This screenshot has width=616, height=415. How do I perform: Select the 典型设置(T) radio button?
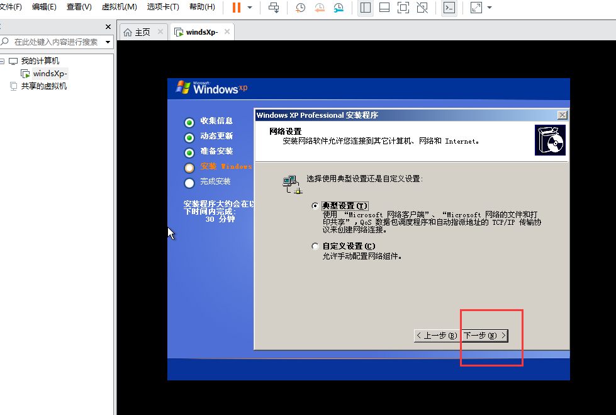[315, 206]
